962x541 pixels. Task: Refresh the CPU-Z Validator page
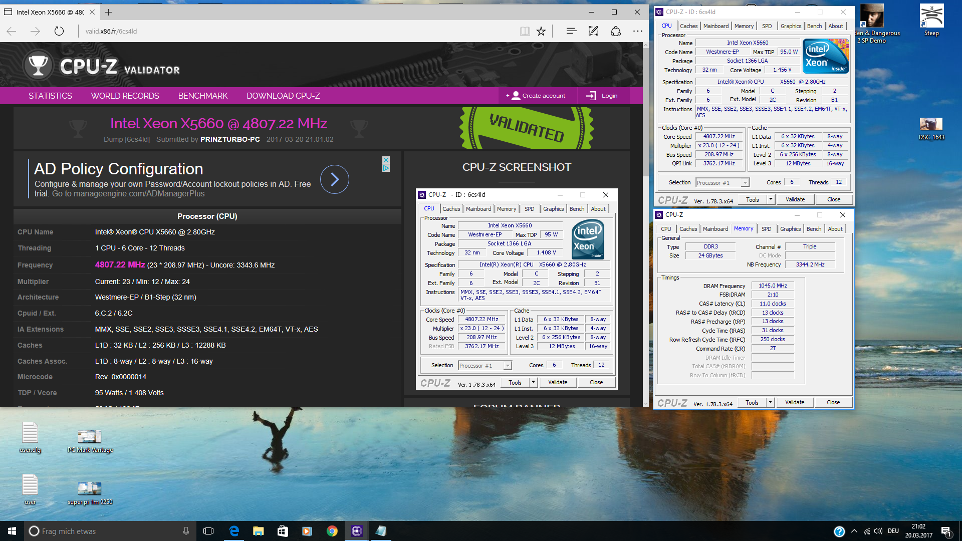tap(59, 31)
